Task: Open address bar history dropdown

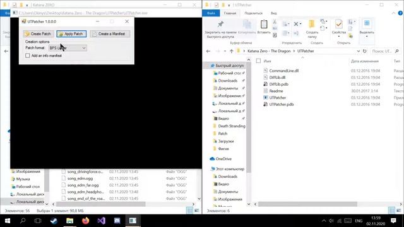Action: point(358,51)
